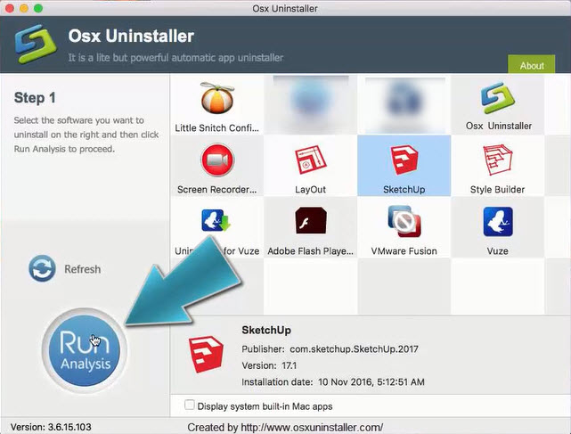Close the Osx Uninstaller window

(x=10, y=8)
